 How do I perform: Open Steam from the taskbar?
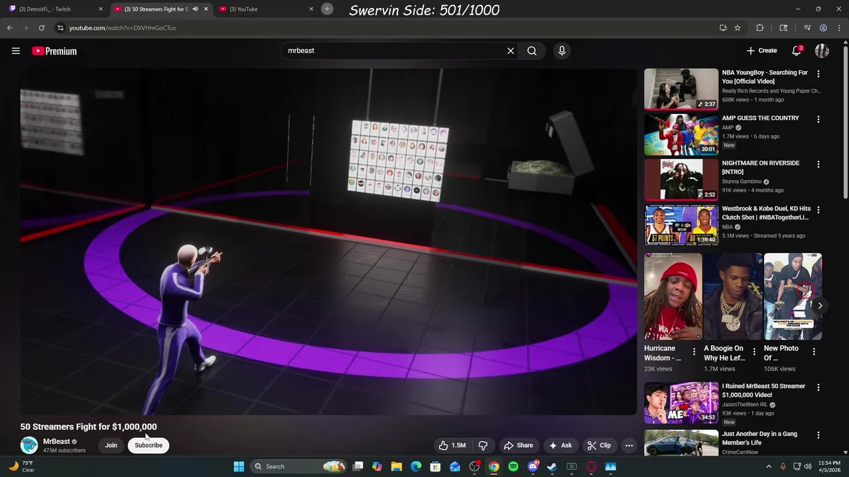tap(552, 466)
